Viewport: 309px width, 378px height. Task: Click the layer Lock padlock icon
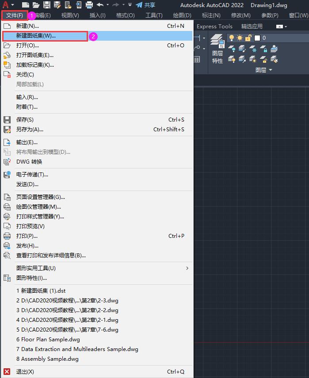tap(263, 49)
